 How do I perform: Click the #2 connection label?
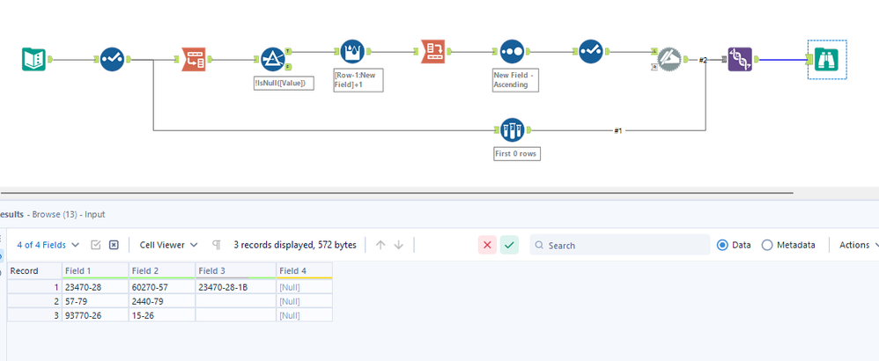pyautogui.click(x=703, y=60)
